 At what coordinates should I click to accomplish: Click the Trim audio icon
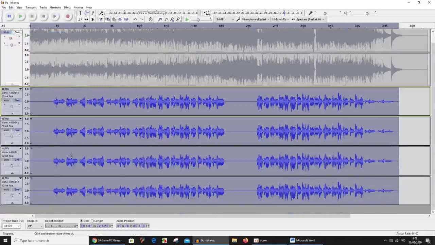[120, 19]
